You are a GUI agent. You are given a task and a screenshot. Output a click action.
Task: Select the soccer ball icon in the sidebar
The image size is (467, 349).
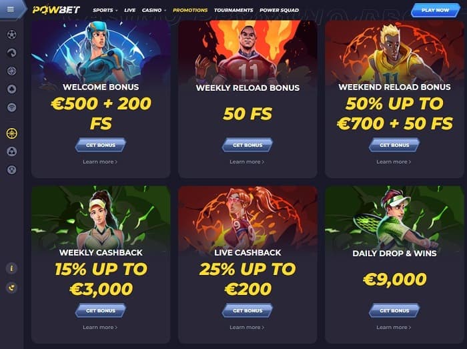coord(11,35)
